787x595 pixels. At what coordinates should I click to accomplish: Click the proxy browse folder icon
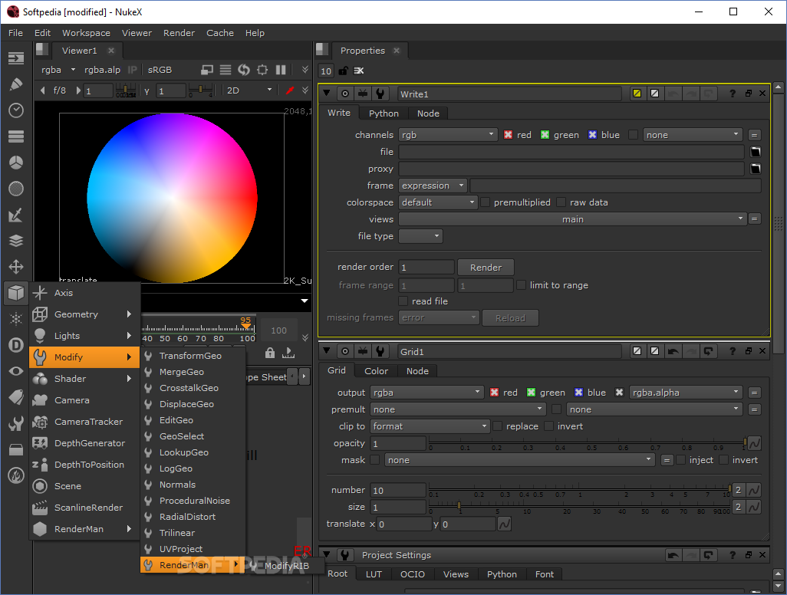(756, 169)
